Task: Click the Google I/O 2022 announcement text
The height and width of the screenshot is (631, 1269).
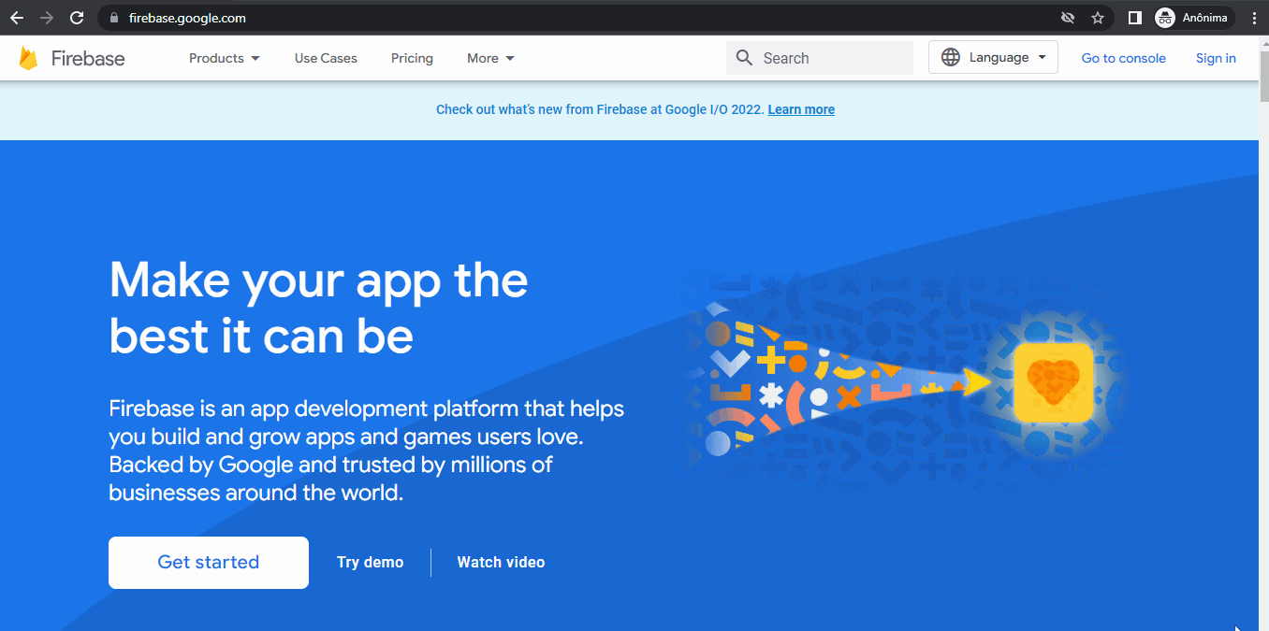Action: (x=600, y=109)
